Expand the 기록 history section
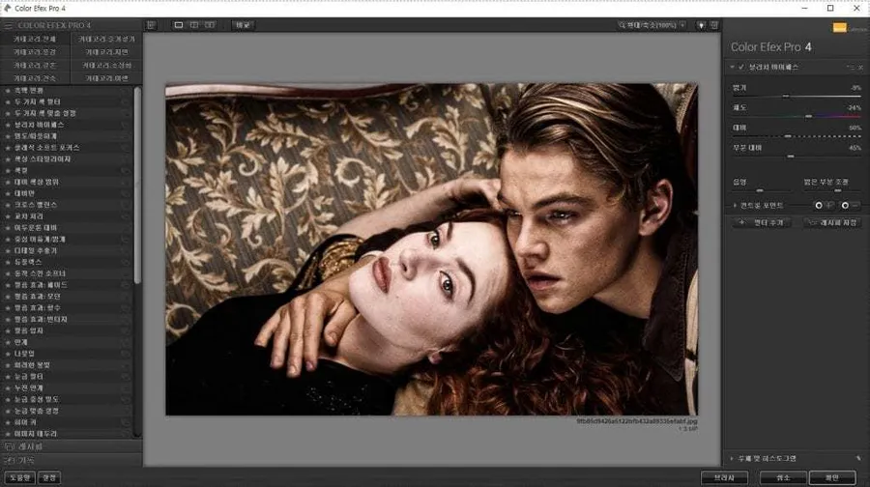Screen dimensions: 870x487 tap(71, 460)
